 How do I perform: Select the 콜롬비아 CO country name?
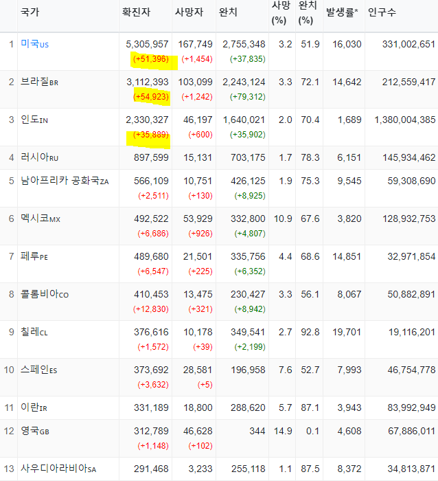(45, 294)
